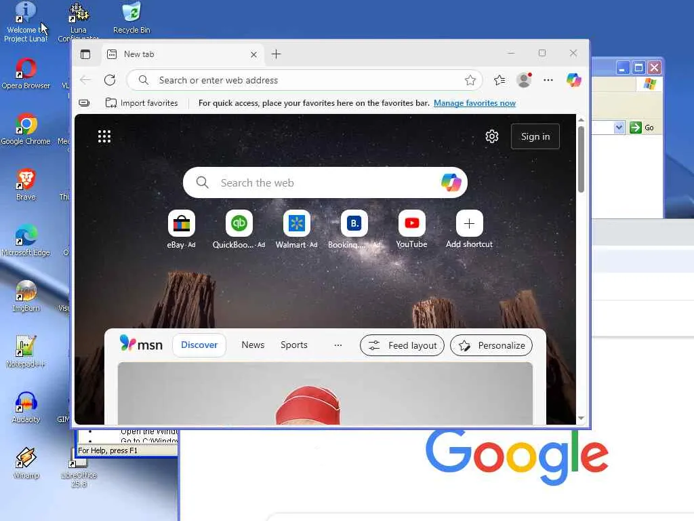Open the Favorites hub icon
Viewport: 694px width, 521px height.
(499, 80)
